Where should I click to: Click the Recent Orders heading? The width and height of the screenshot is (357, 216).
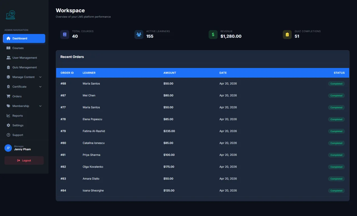click(72, 57)
